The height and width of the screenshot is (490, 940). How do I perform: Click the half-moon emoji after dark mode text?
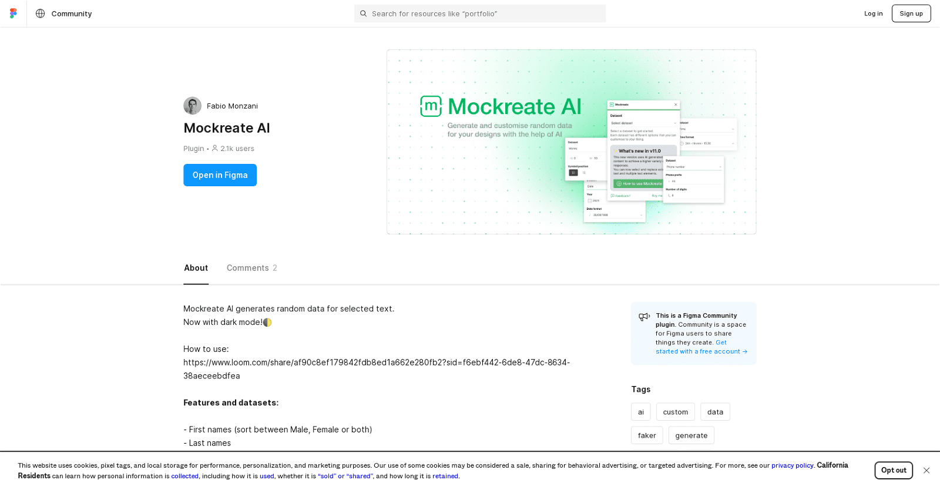tap(267, 322)
